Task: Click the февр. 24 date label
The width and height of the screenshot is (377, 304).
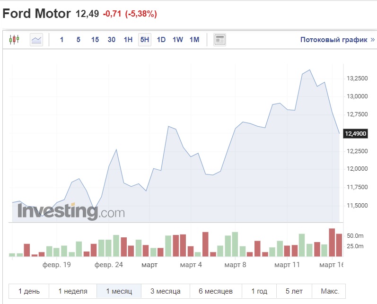Action: point(109,265)
